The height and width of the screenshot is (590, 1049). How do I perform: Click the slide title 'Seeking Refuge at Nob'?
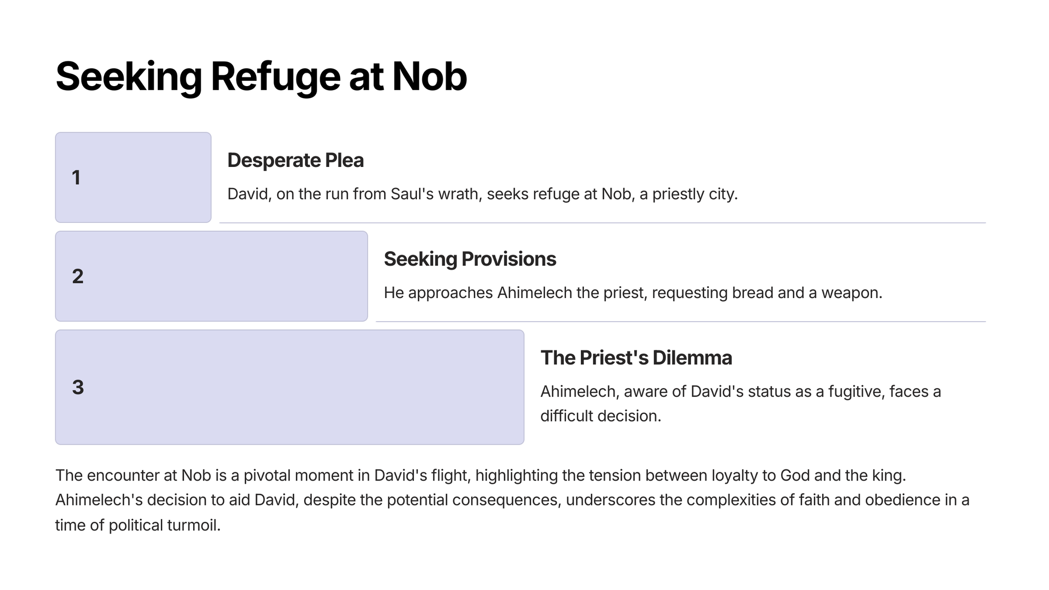[261, 77]
